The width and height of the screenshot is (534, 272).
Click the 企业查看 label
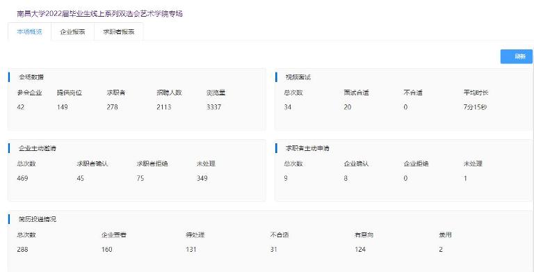pyautogui.click(x=114, y=235)
